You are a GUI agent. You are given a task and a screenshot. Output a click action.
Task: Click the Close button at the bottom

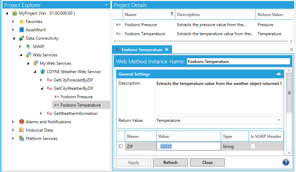[x=207, y=163]
